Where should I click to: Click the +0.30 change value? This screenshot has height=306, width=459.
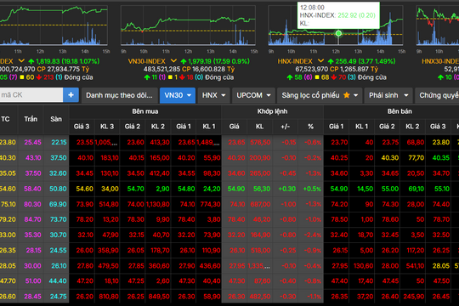(x=287, y=189)
